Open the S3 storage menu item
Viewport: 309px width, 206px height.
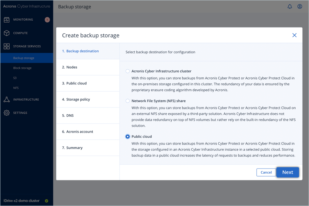15,78
